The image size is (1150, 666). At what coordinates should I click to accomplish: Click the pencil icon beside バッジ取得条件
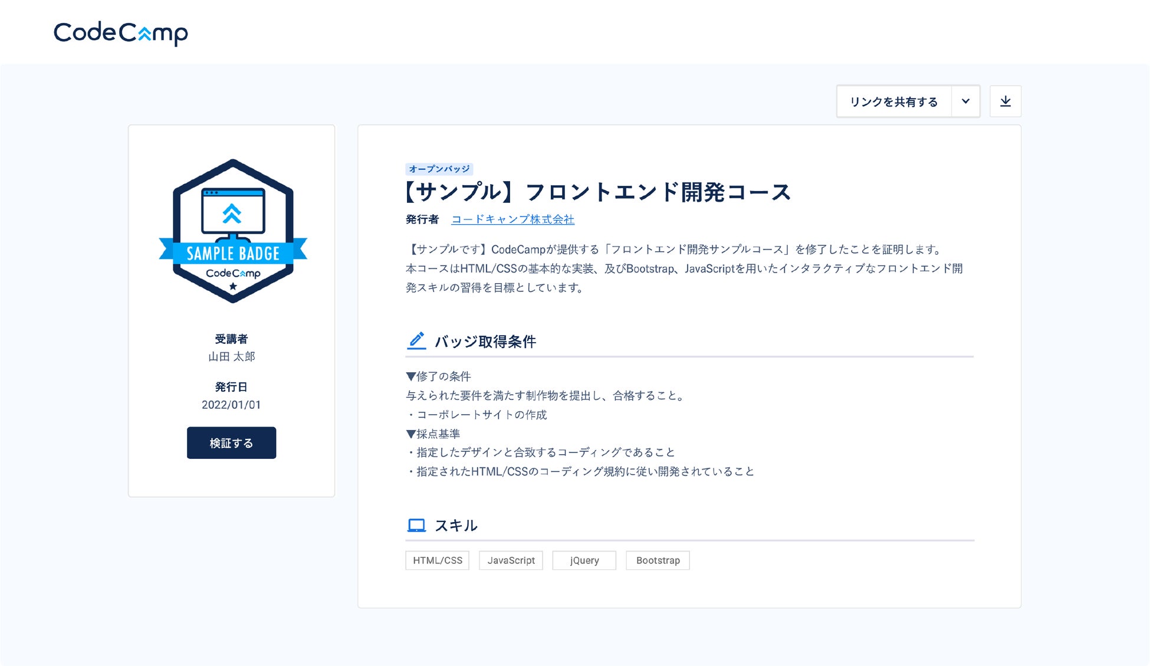(416, 340)
